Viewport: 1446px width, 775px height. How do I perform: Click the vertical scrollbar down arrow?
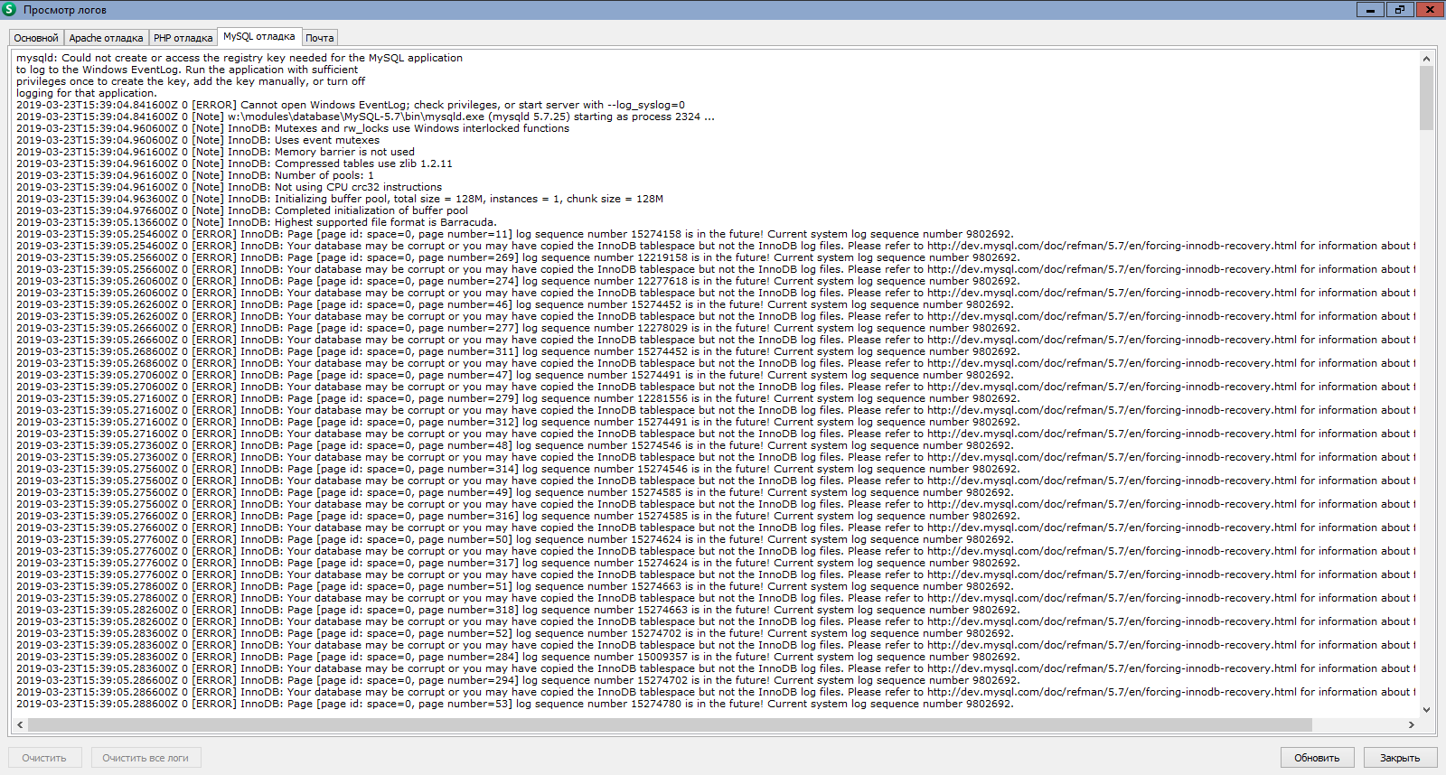click(1426, 710)
